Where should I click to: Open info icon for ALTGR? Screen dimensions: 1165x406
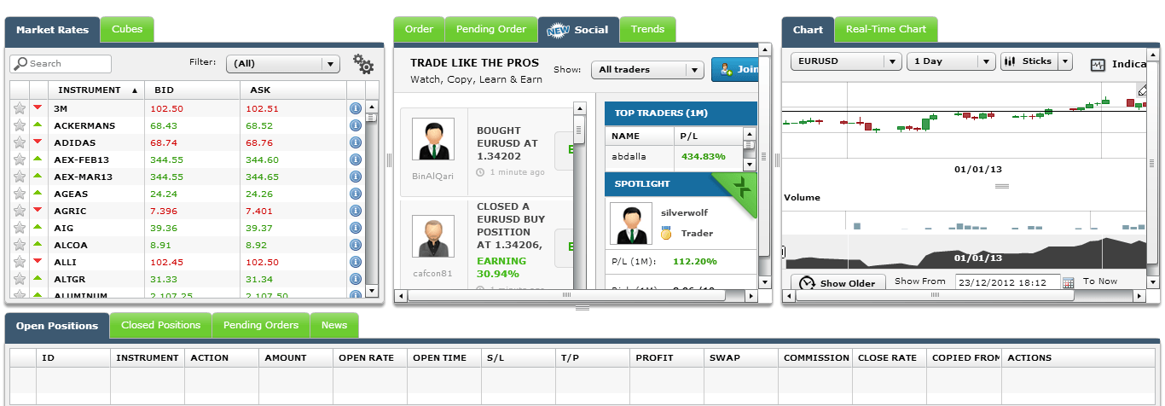click(356, 279)
